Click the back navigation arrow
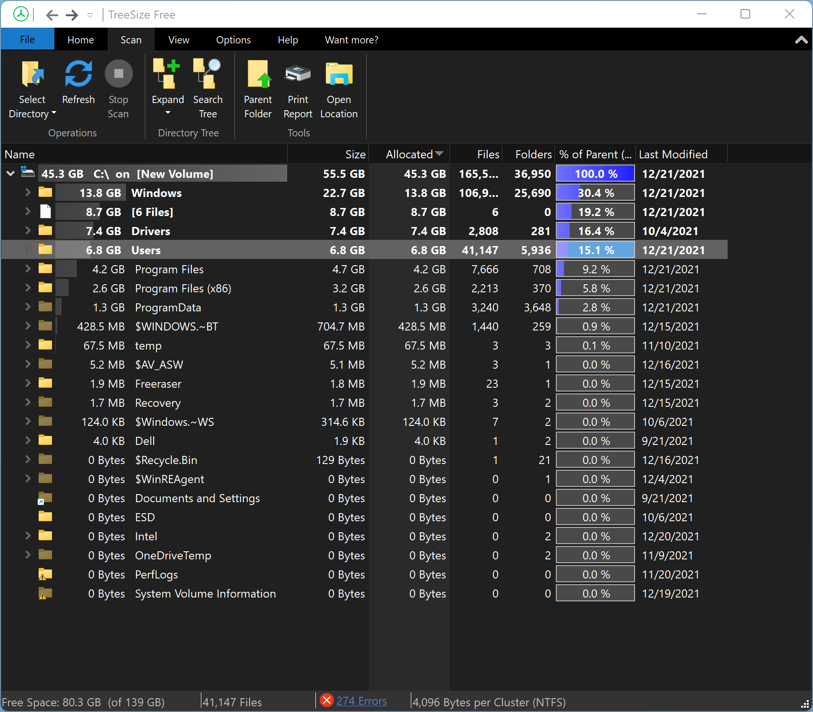This screenshot has height=712, width=813. coord(52,15)
